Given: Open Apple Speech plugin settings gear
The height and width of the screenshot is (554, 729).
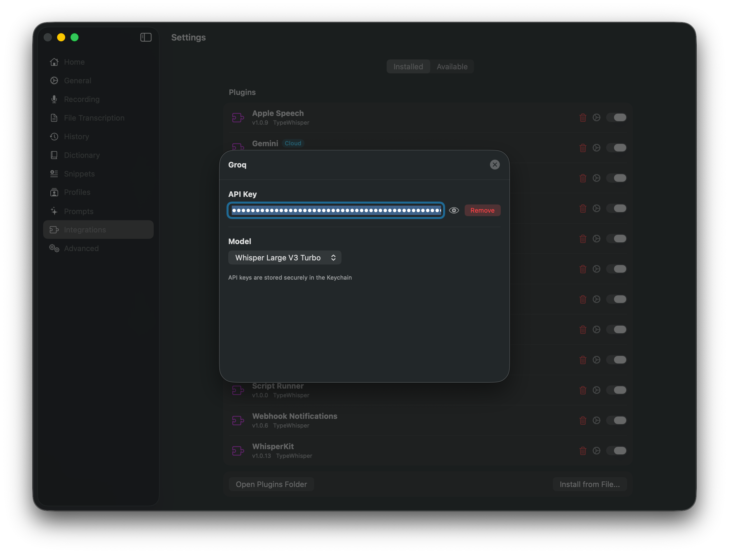Looking at the screenshot, I should (x=596, y=117).
